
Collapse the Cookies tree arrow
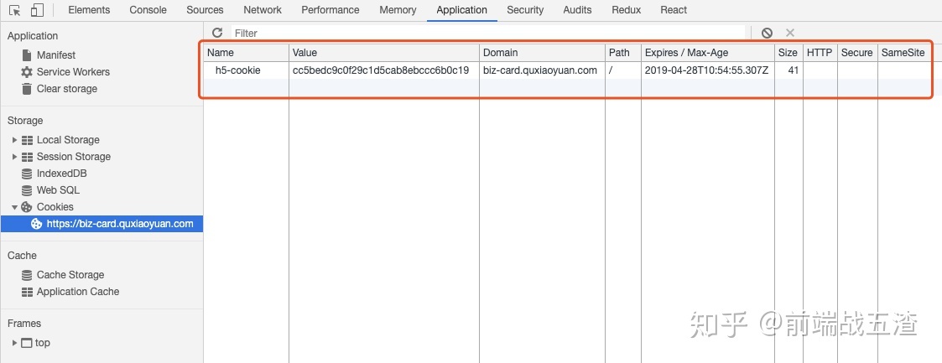click(x=14, y=207)
